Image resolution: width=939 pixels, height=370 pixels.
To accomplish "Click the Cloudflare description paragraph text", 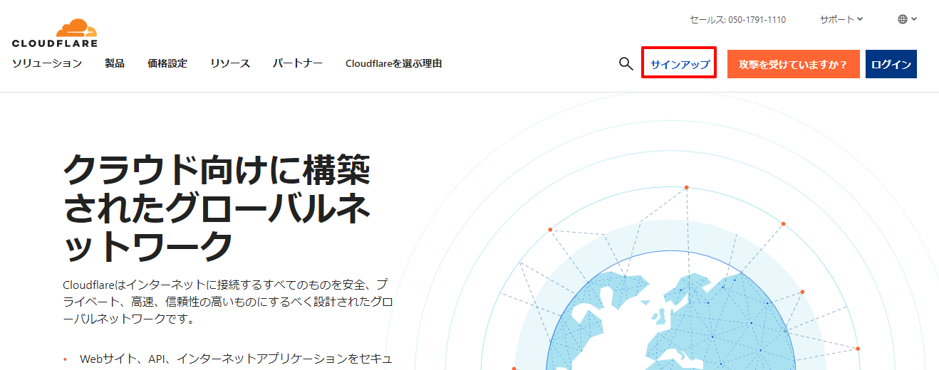I will [x=228, y=301].
